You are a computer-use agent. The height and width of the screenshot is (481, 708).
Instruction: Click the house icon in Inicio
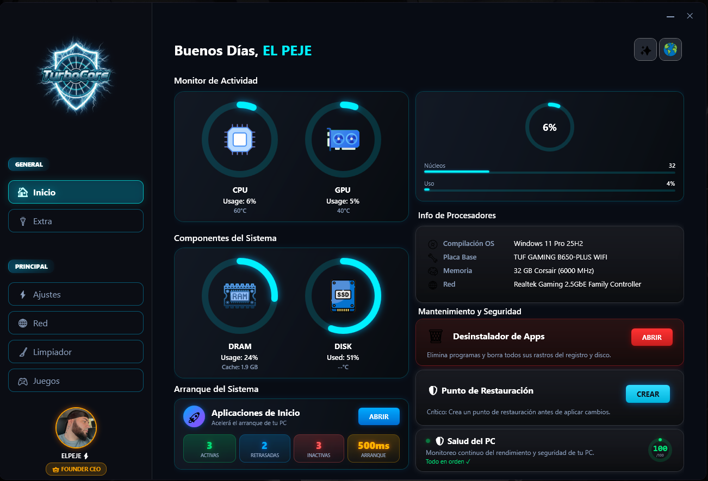pyautogui.click(x=22, y=192)
